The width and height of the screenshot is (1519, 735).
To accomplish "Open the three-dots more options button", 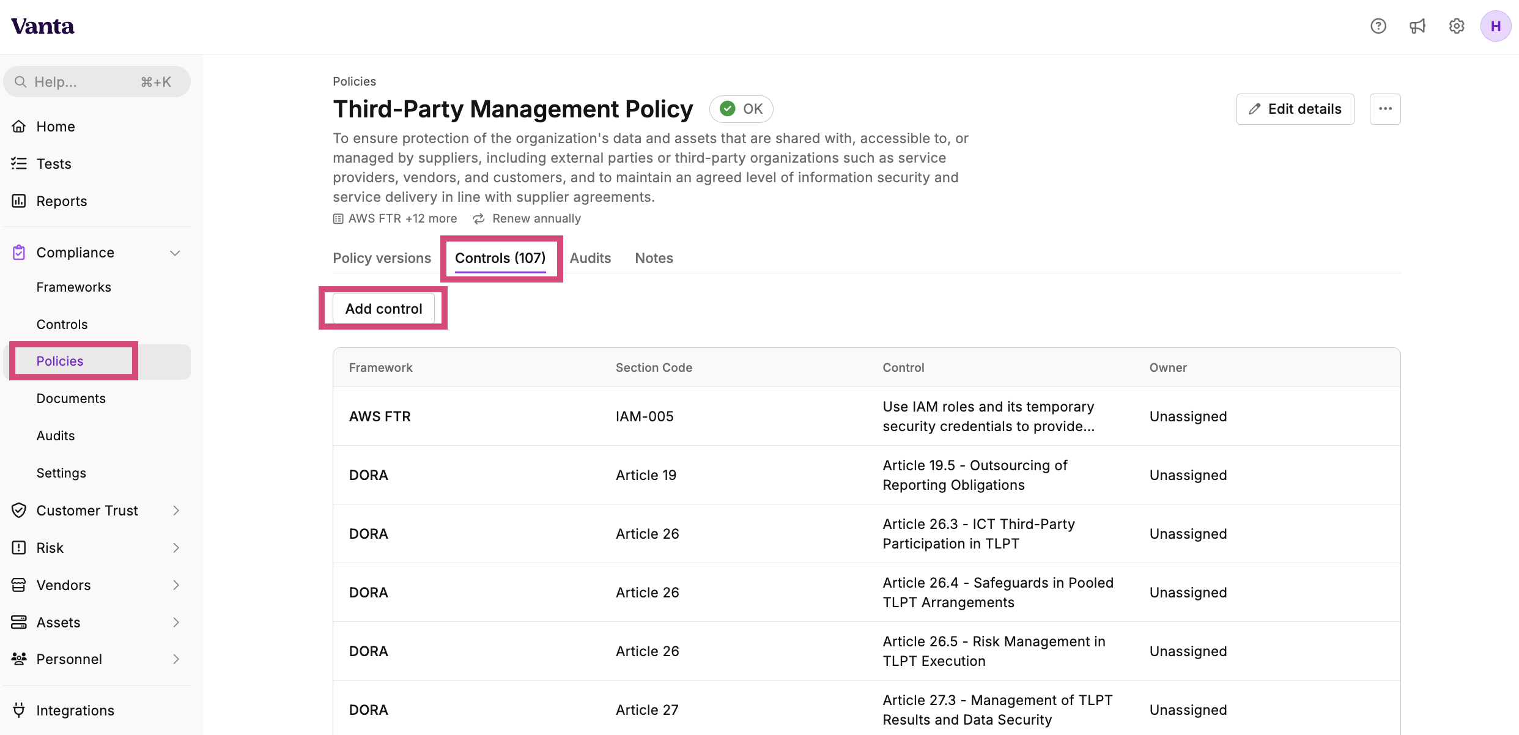I will click(1385, 109).
